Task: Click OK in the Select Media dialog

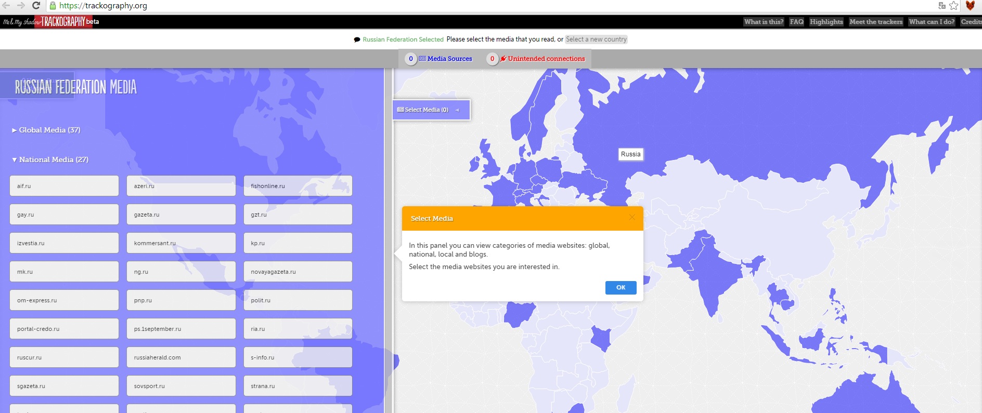Action: pyautogui.click(x=621, y=288)
